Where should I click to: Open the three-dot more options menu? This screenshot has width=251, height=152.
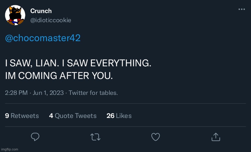tap(242, 9)
